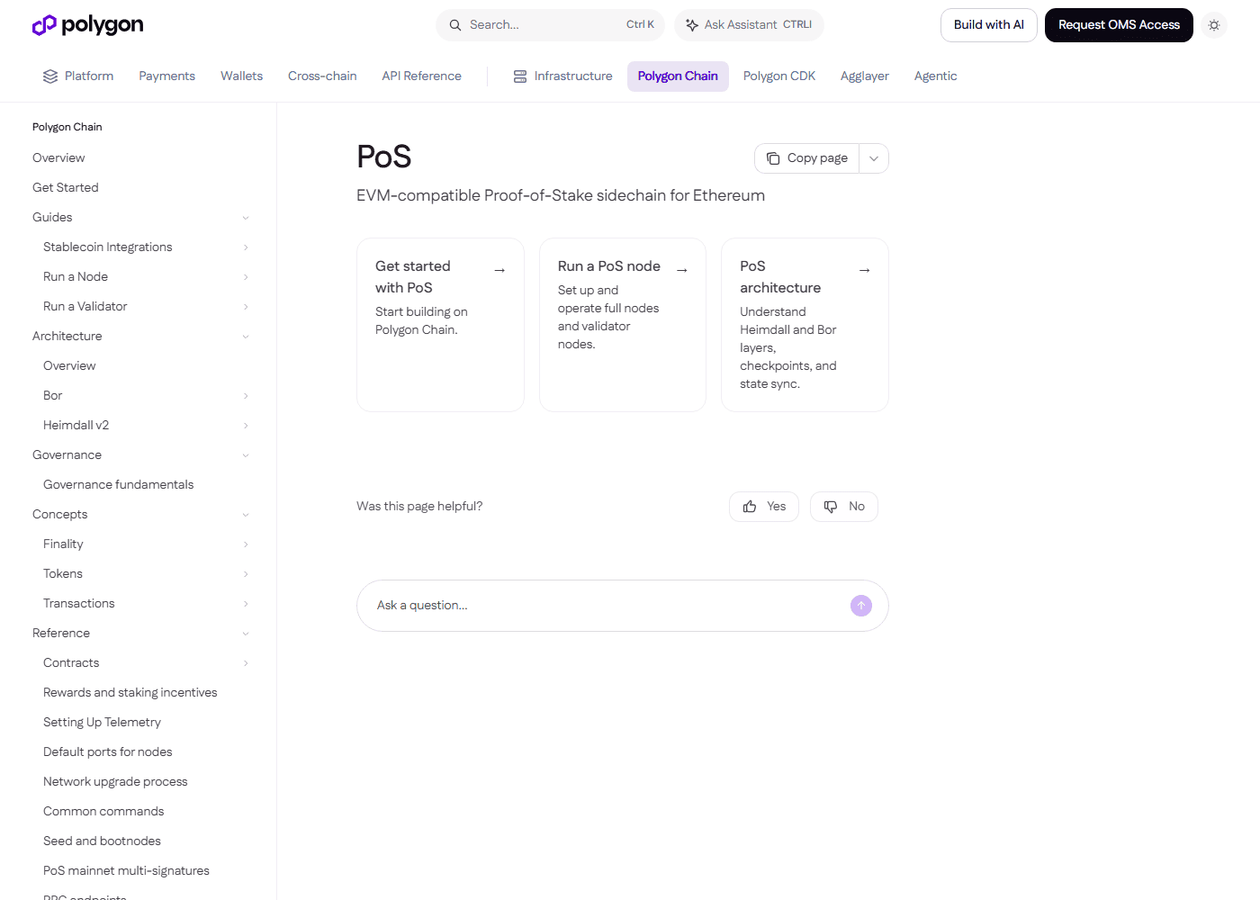Click arrow on PoS architecture card
The height and width of the screenshot is (900, 1260).
865,270
